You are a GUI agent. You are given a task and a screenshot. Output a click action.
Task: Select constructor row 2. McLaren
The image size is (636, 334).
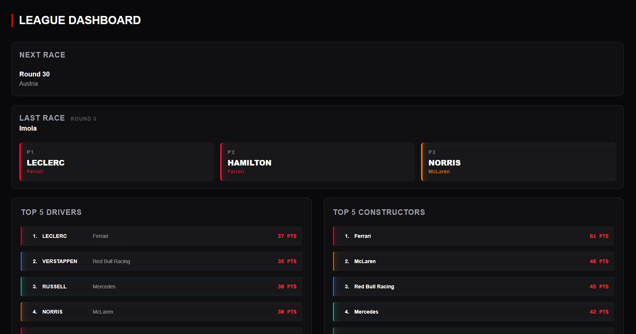[474, 261]
